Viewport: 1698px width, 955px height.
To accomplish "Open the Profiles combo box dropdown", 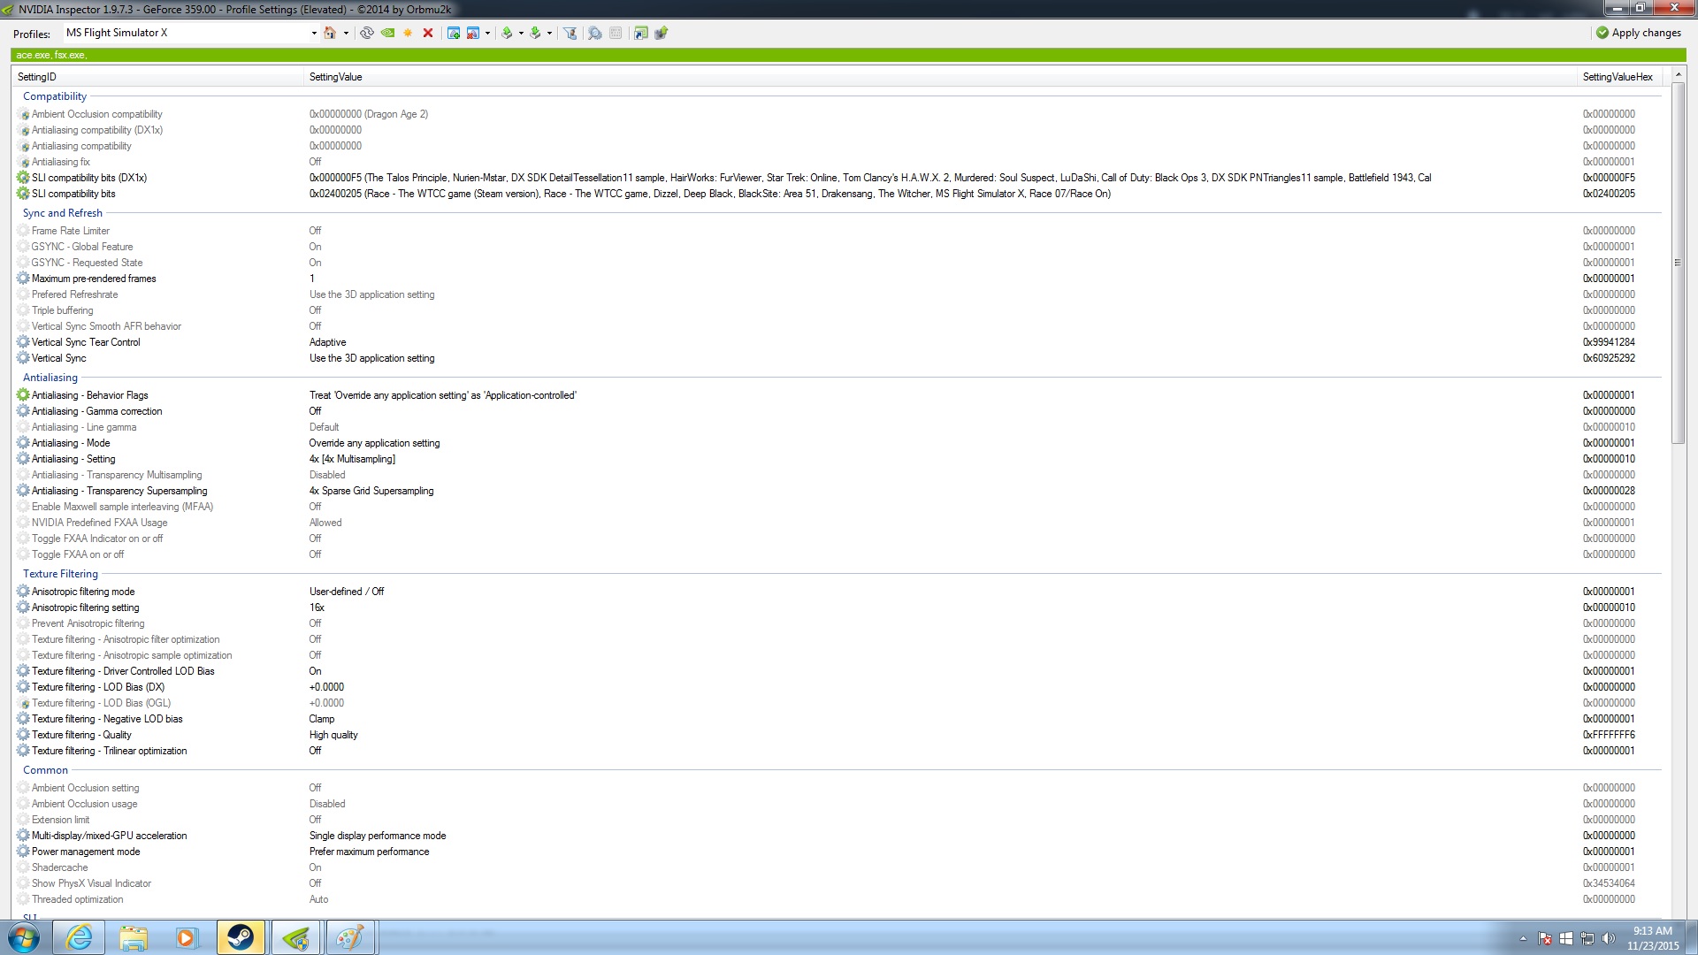I will (314, 33).
